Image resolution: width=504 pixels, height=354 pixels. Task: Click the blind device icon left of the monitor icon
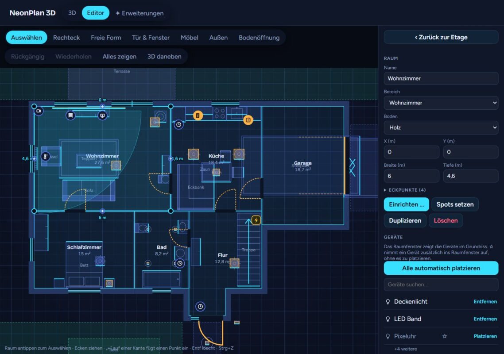click(x=70, y=115)
